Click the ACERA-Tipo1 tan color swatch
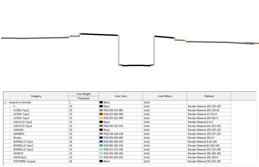The height and width of the screenshot is (167, 259). click(101, 110)
